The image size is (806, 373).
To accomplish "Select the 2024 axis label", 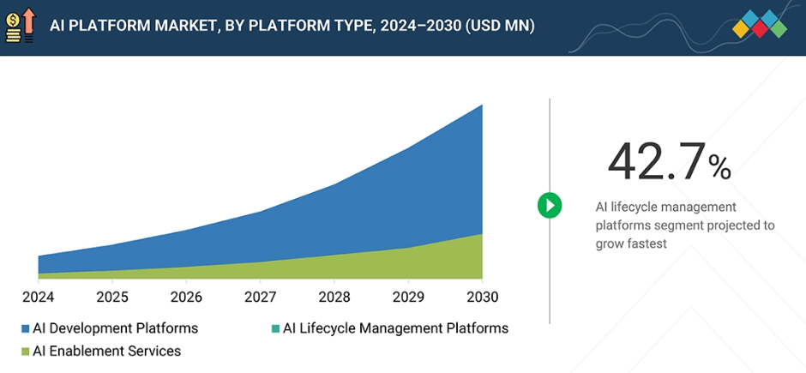I will pyautogui.click(x=39, y=297).
